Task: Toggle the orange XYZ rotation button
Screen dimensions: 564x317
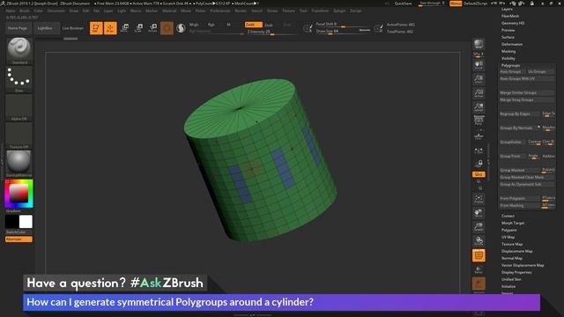Action: pos(479,174)
